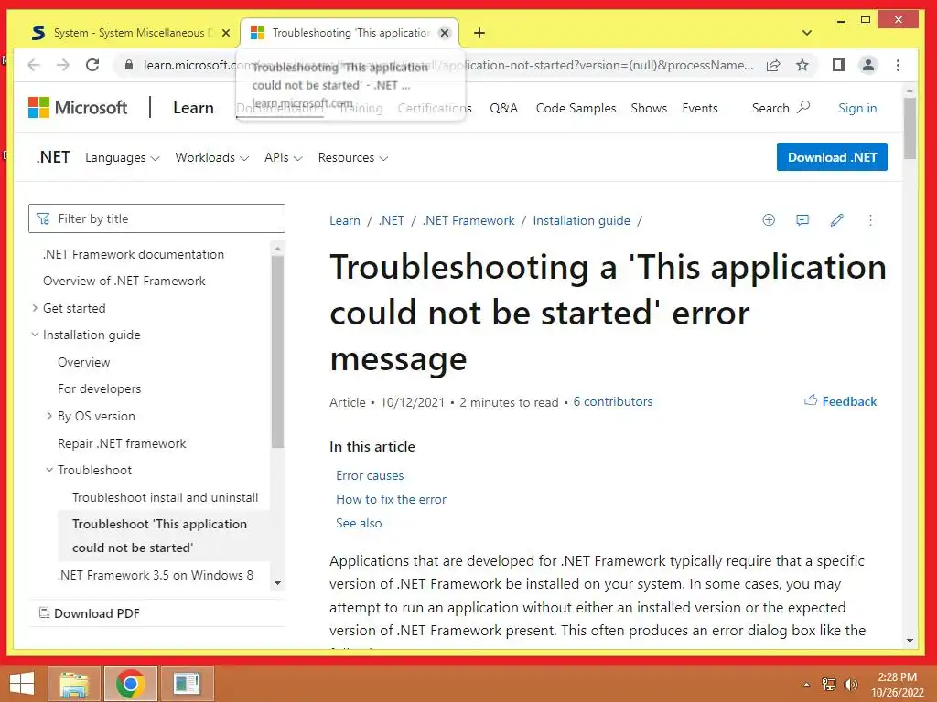Click the 6 contributors link
This screenshot has height=702, width=937.
612,401
